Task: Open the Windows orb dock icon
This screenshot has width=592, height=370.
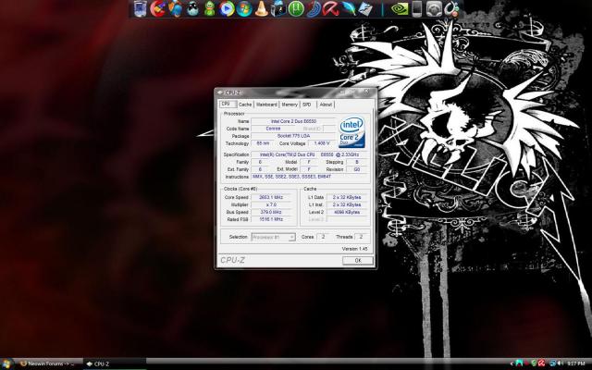Action: pos(244,8)
